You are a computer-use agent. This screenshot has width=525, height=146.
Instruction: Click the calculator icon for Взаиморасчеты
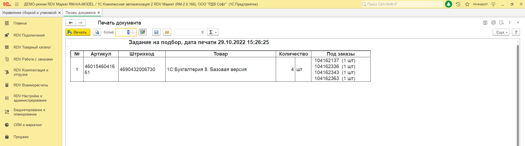[x=7, y=85]
